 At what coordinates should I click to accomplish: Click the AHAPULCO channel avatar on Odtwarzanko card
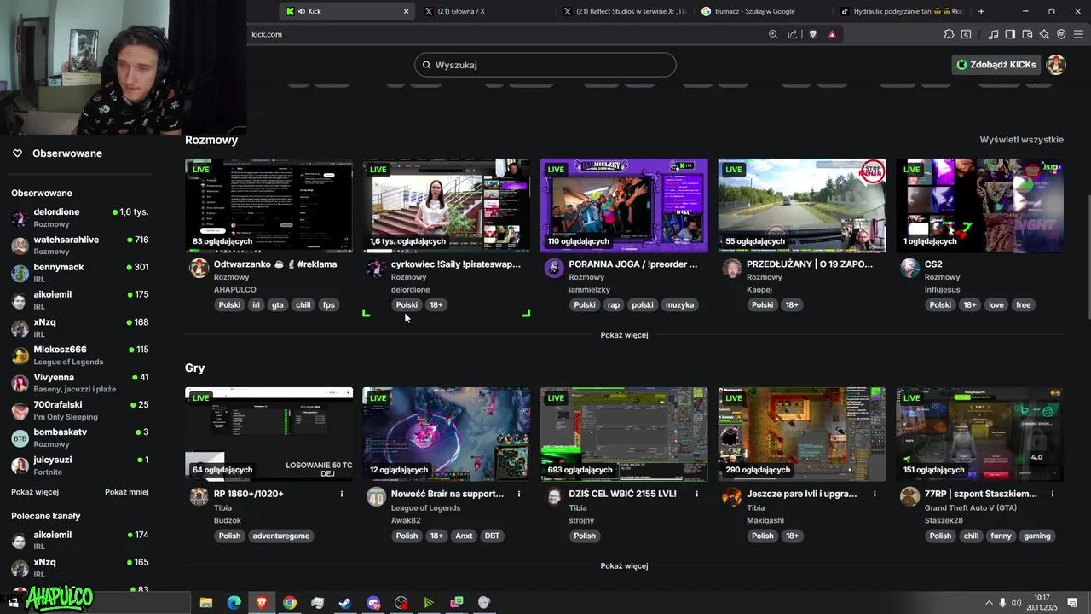click(199, 268)
